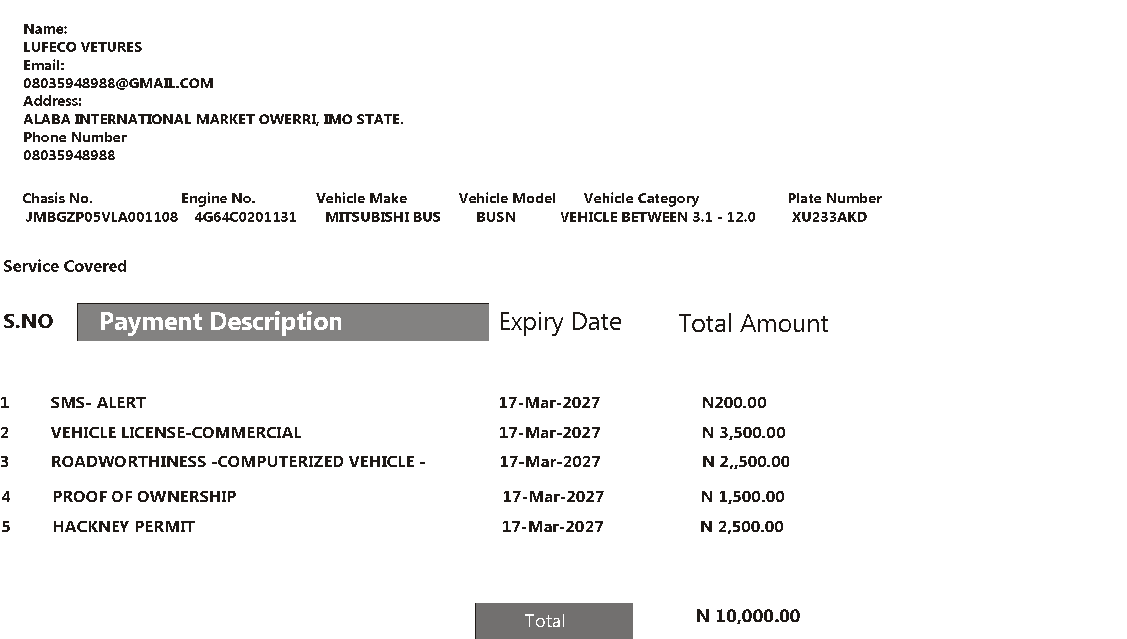Click the Service Covered heading
The width and height of the screenshot is (1127, 639).
[x=65, y=266]
